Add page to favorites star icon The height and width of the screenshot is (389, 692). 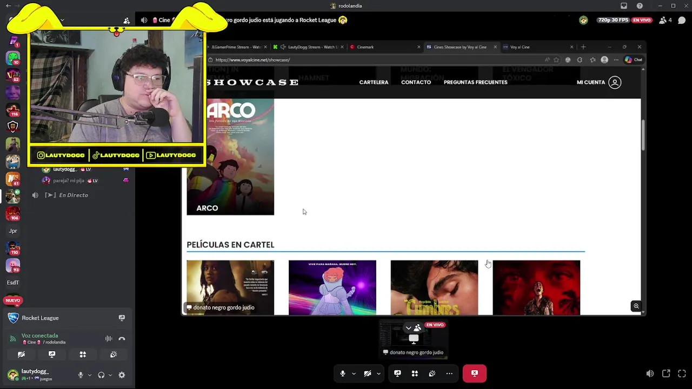(556, 60)
